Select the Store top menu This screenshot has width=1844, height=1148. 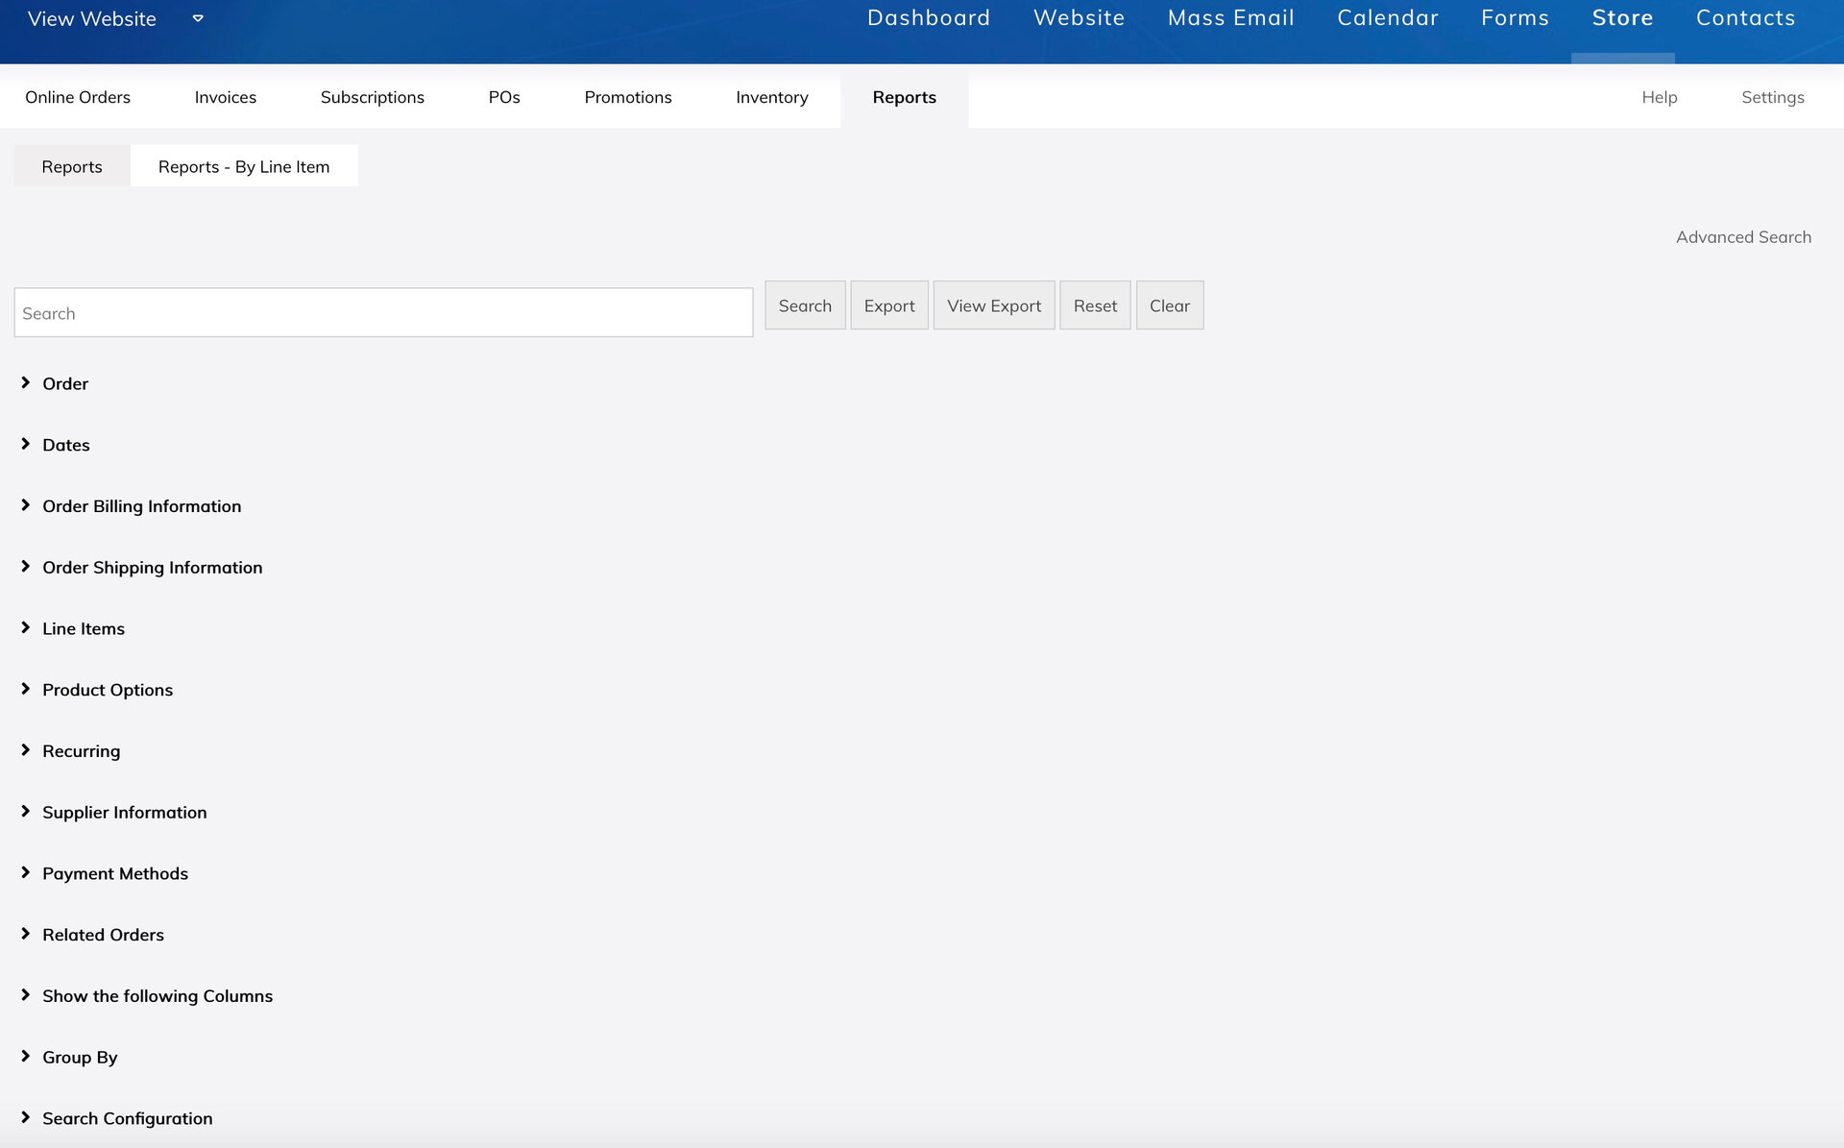tap(1622, 17)
